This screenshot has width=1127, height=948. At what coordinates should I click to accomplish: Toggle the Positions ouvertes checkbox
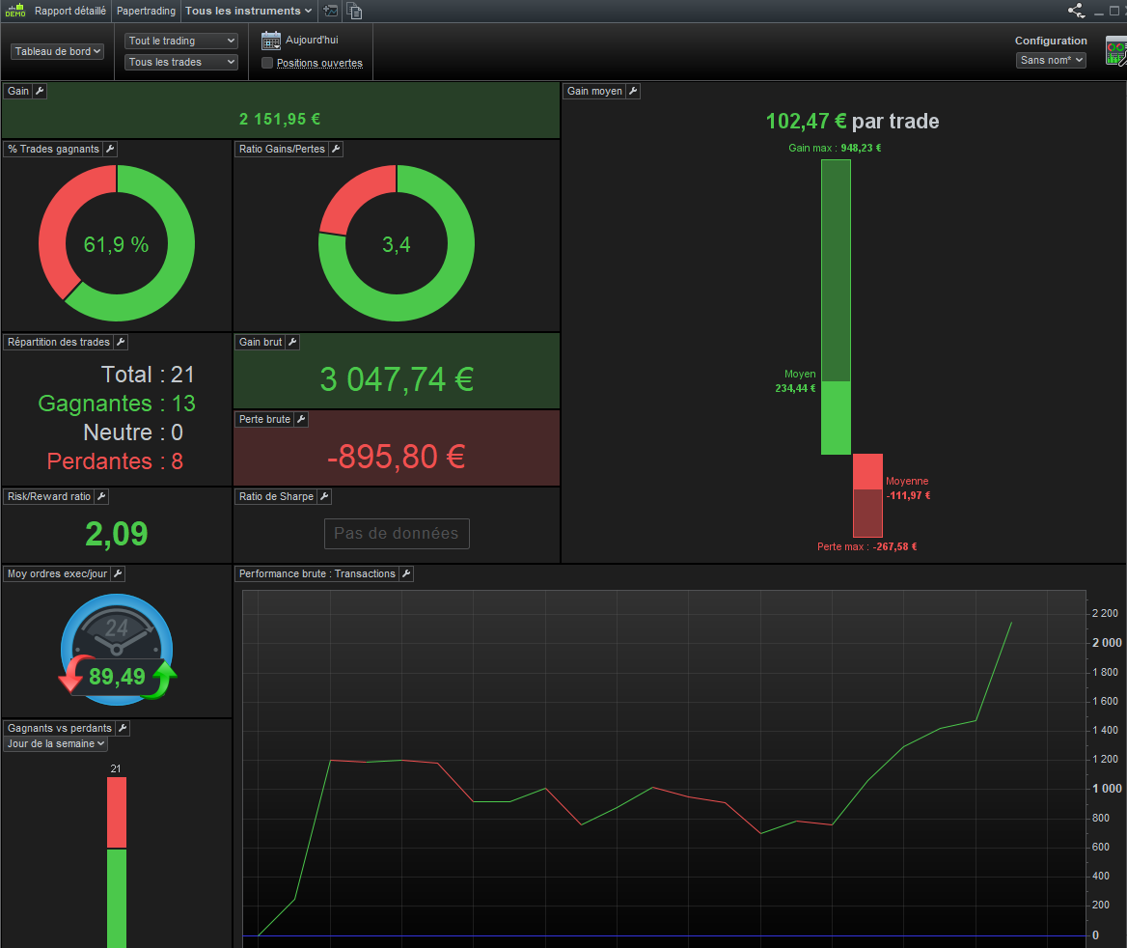267,63
